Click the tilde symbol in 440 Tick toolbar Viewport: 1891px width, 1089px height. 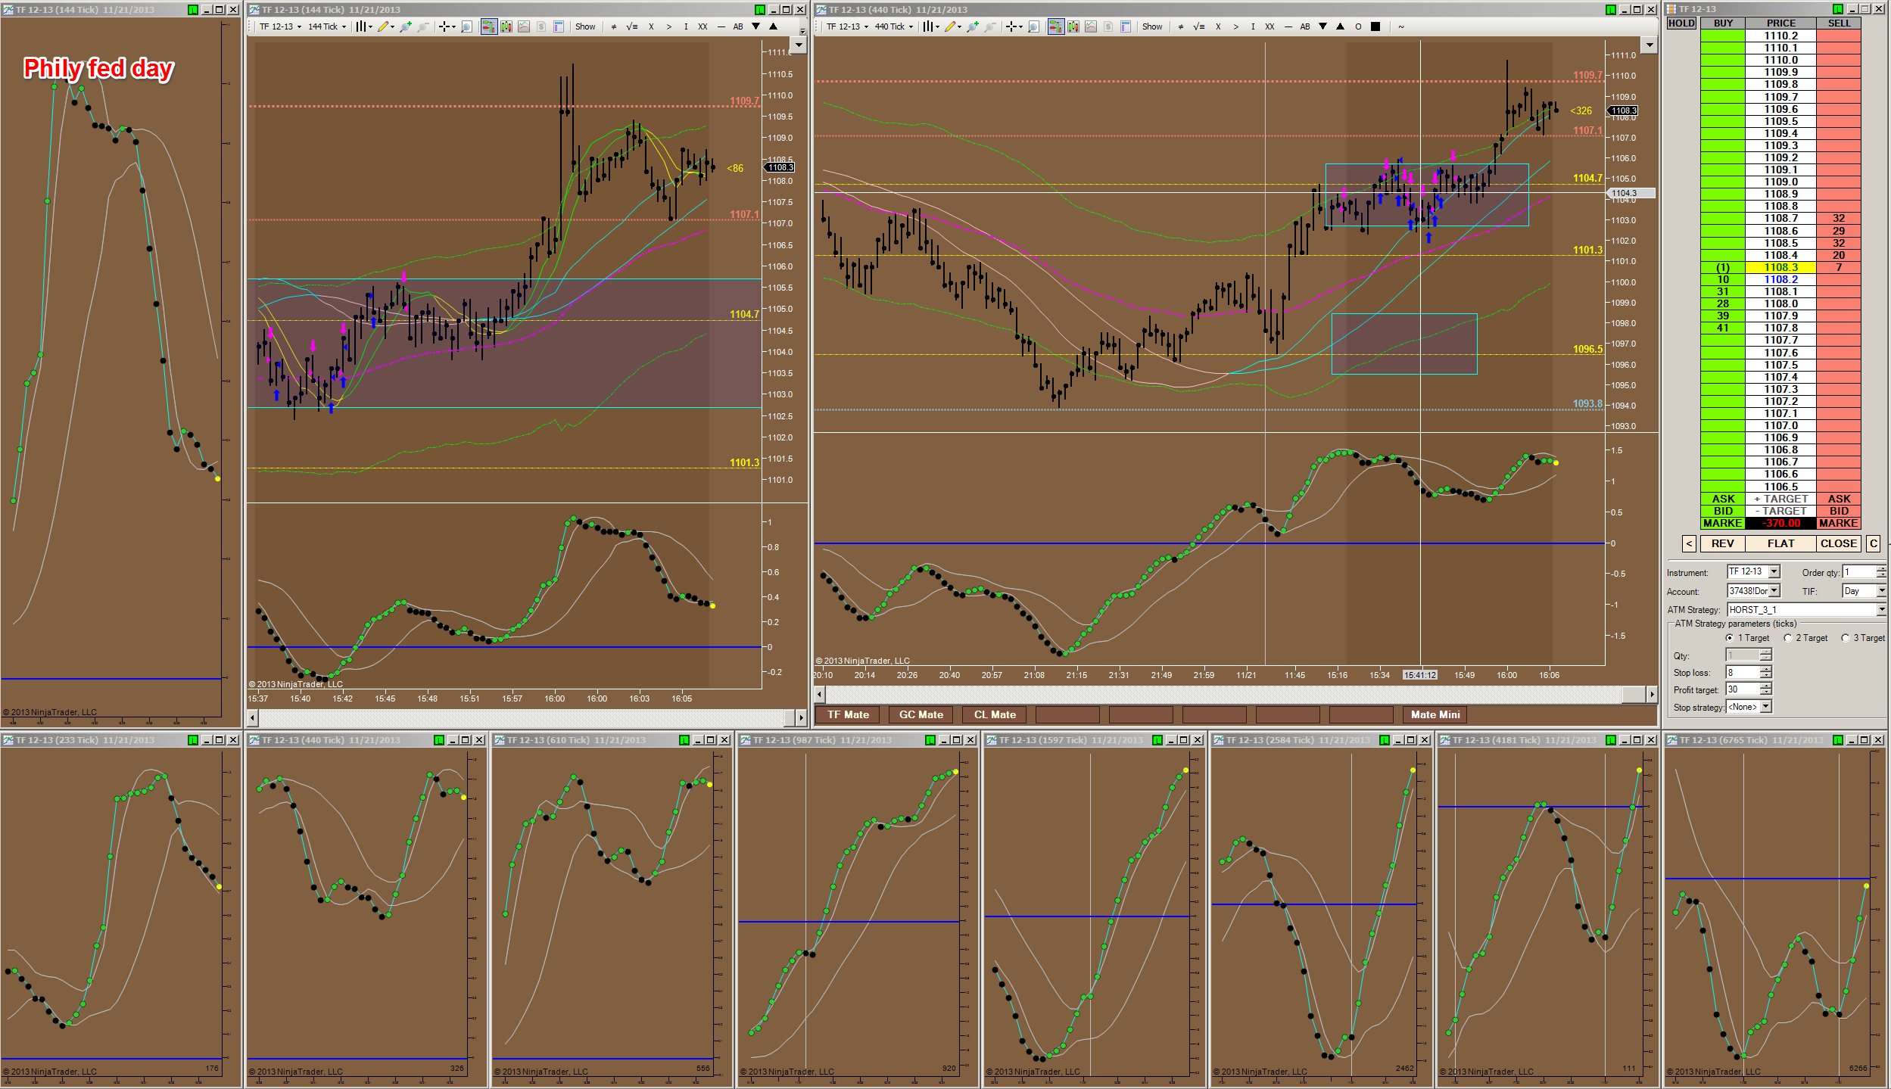[1401, 26]
